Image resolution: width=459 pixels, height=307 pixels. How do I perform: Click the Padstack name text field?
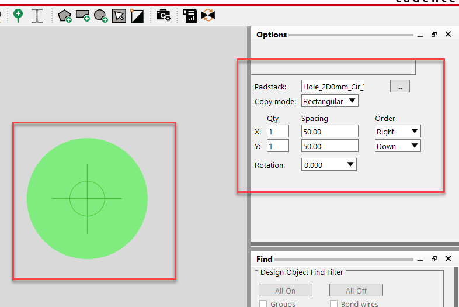[x=333, y=87]
